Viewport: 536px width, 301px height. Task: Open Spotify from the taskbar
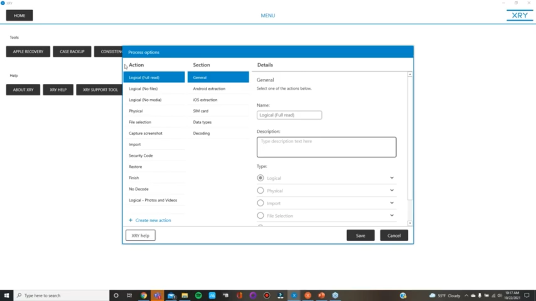[x=198, y=295]
